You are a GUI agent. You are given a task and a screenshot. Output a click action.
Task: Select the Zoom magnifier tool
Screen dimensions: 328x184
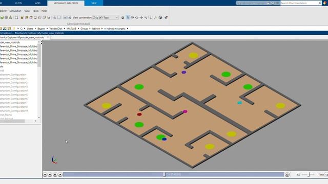click(146, 17)
